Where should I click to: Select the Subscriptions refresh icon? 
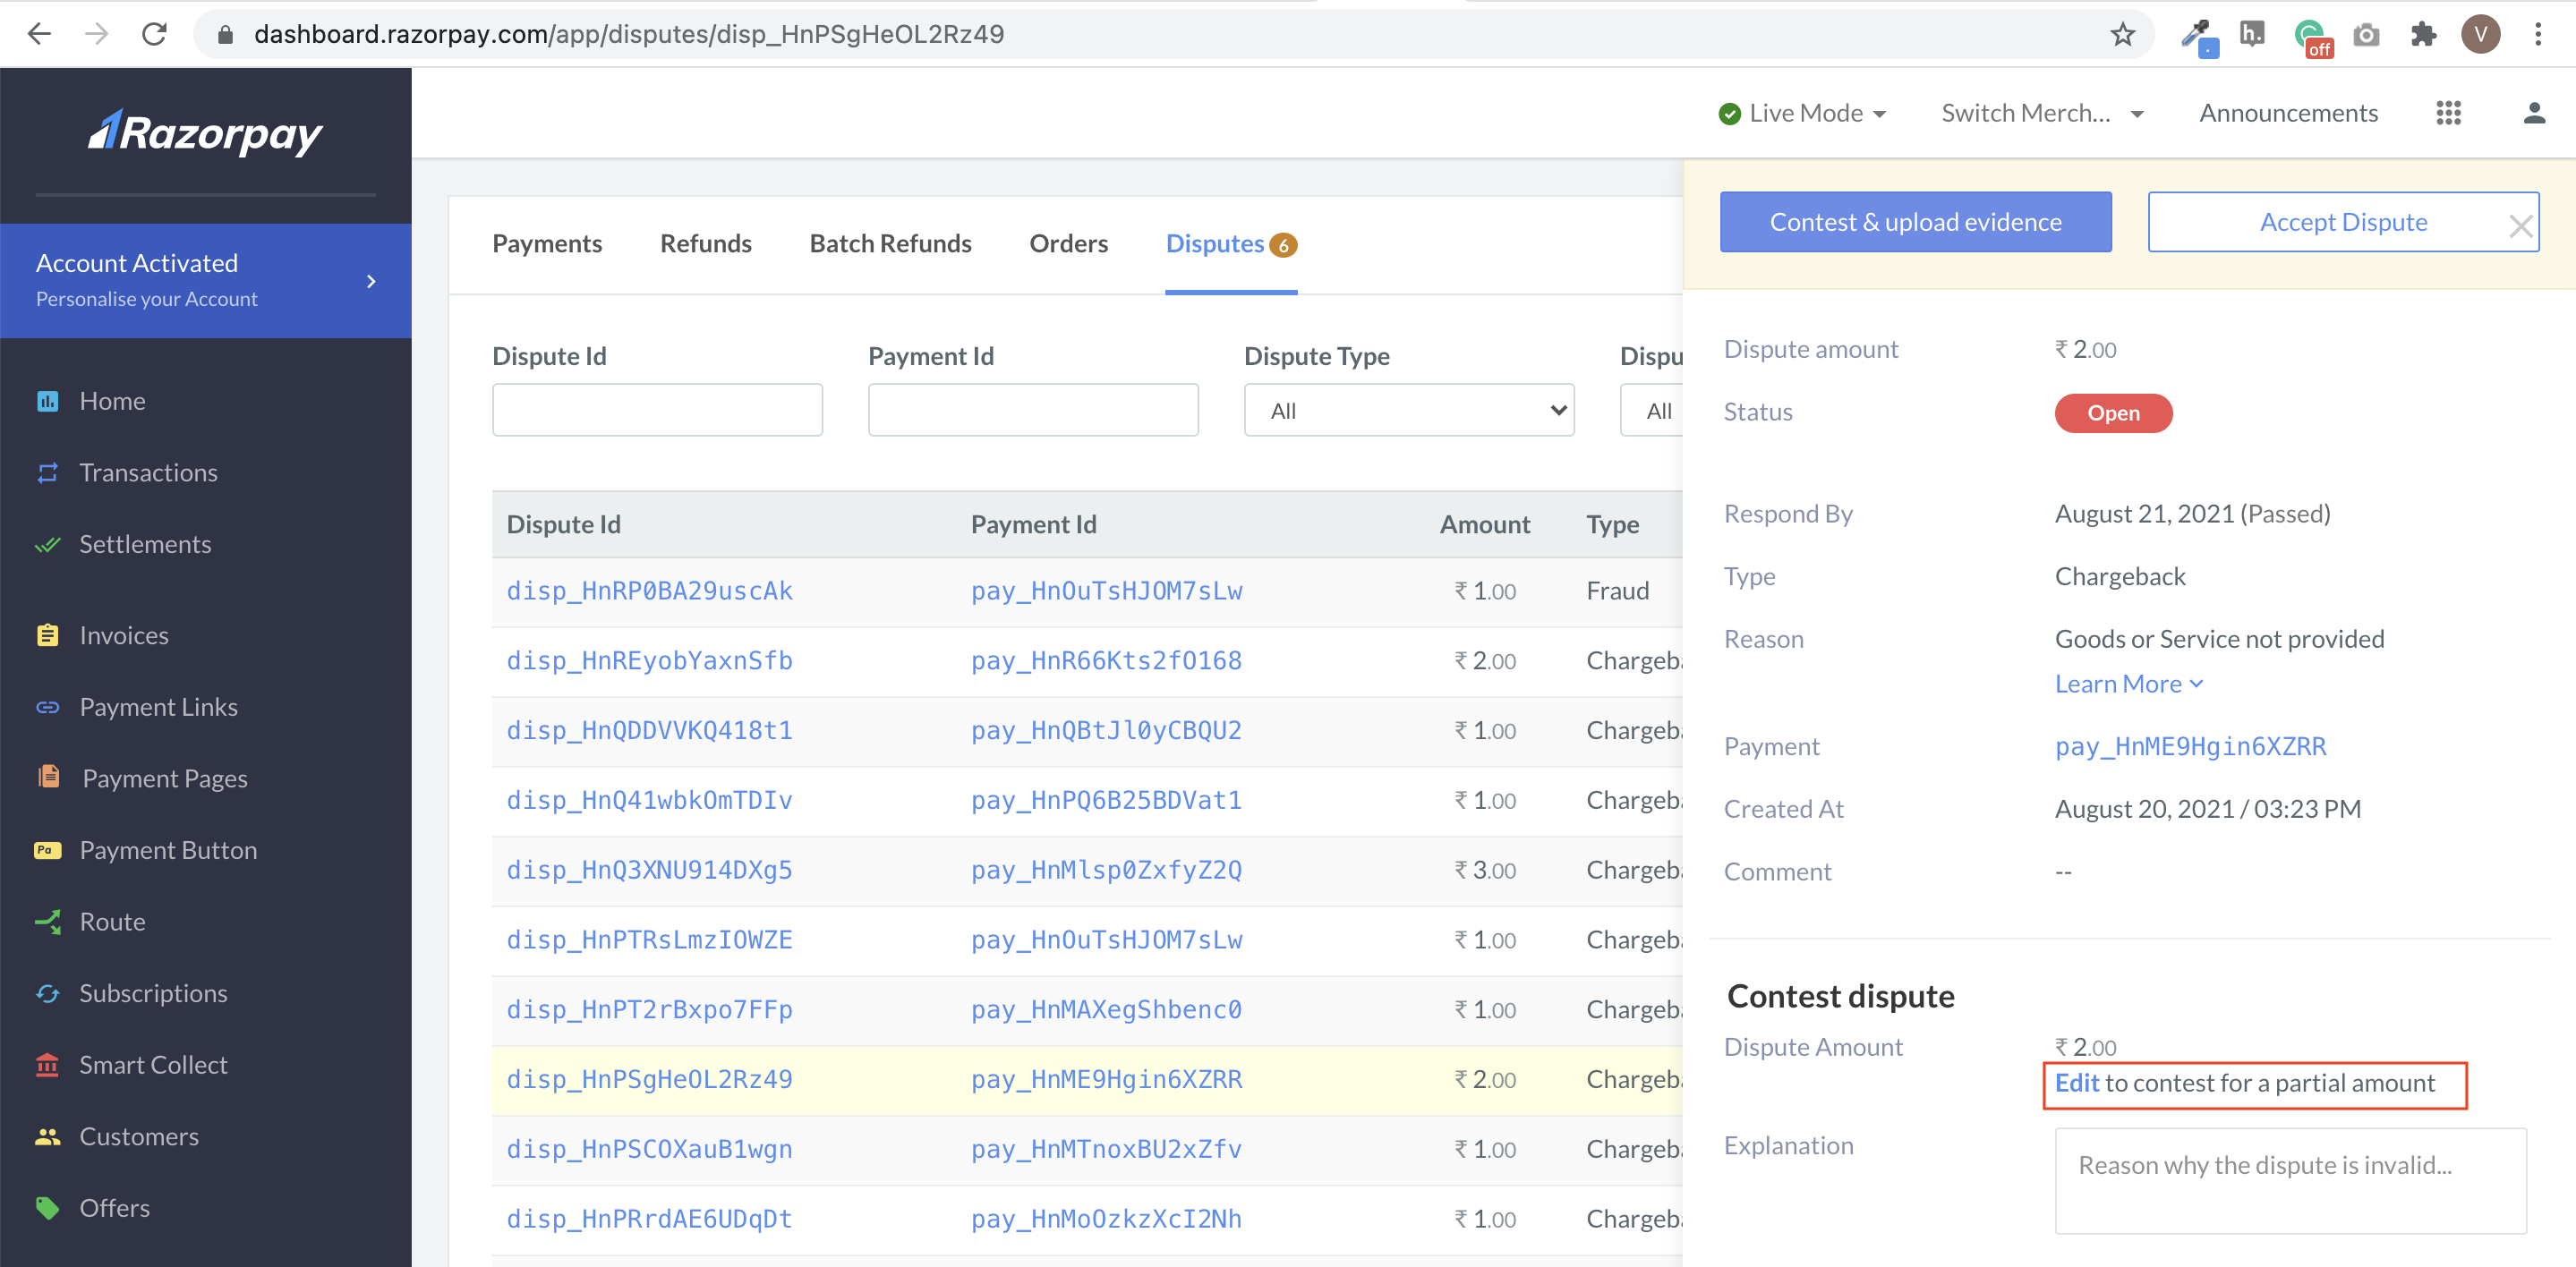click(x=47, y=994)
